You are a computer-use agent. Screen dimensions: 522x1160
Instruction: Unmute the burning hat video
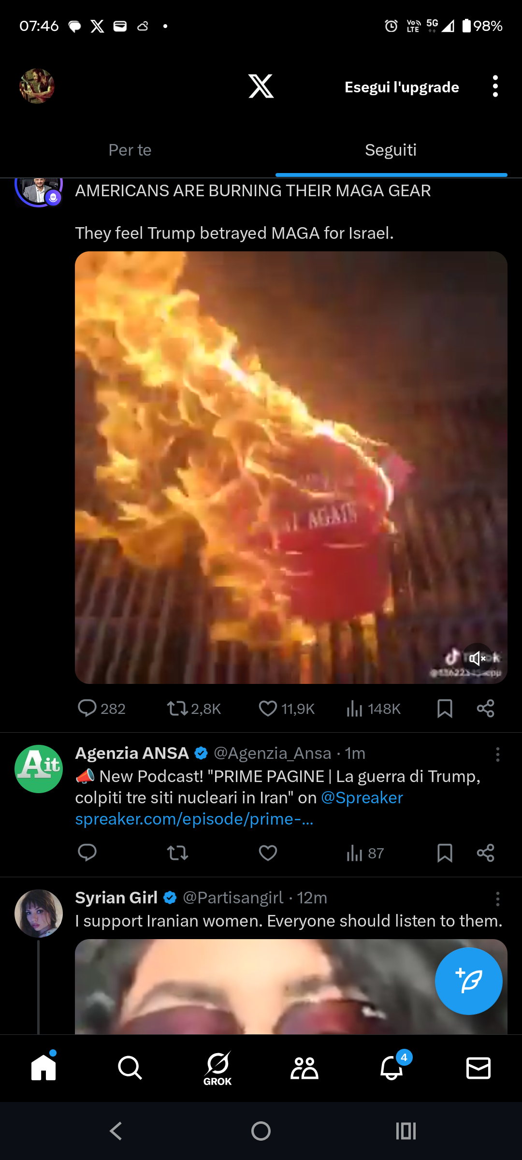[x=477, y=658]
